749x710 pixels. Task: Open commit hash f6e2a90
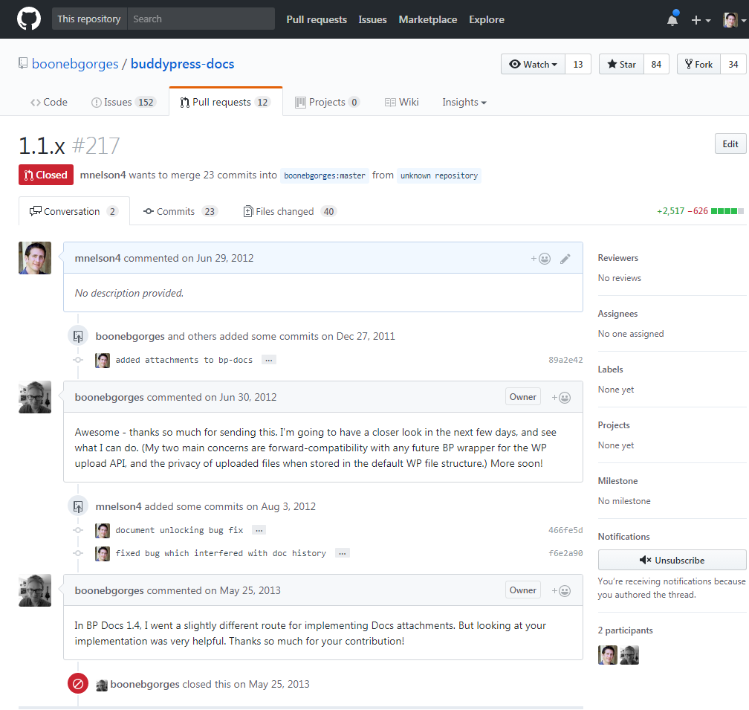(565, 553)
